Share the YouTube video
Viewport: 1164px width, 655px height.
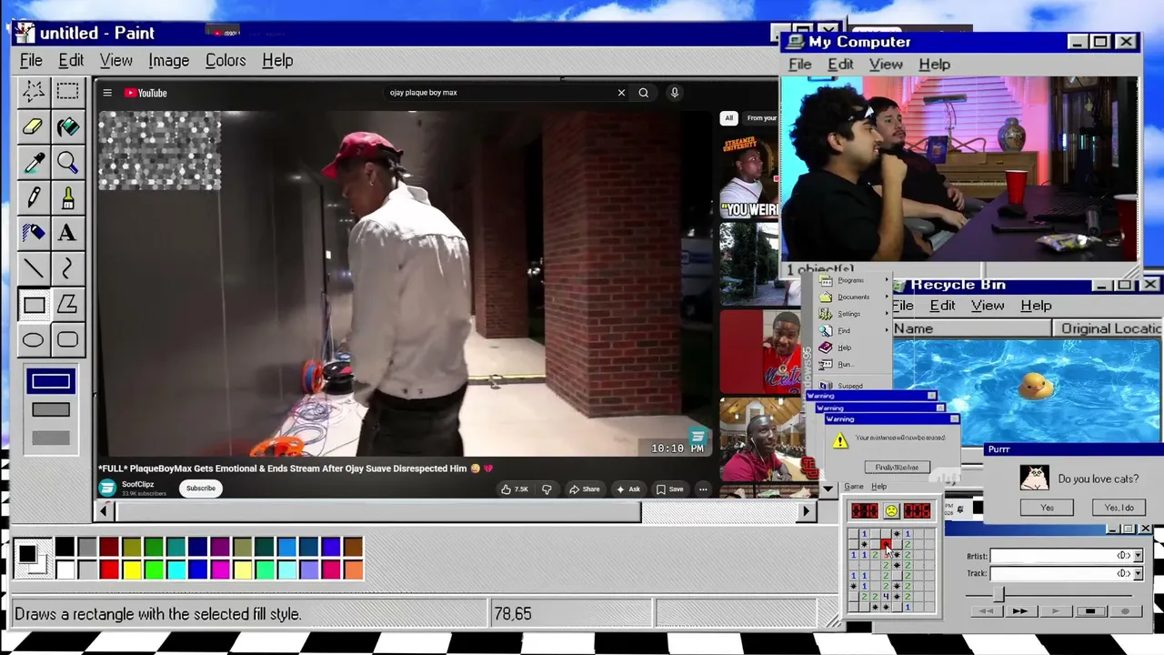point(584,489)
